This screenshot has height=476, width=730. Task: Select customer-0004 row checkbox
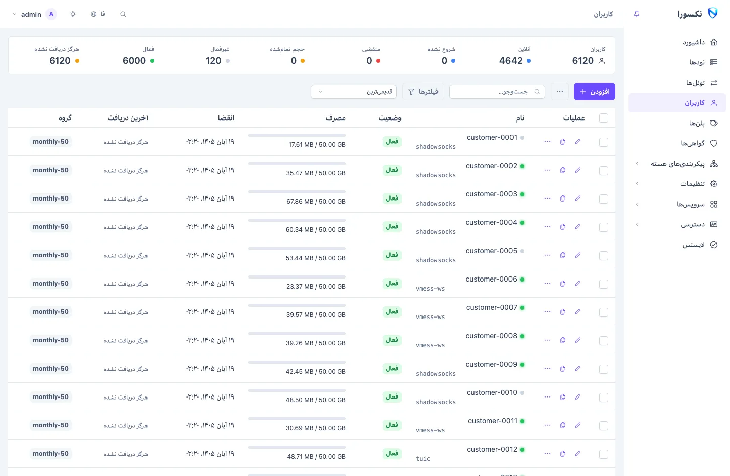coord(604,227)
